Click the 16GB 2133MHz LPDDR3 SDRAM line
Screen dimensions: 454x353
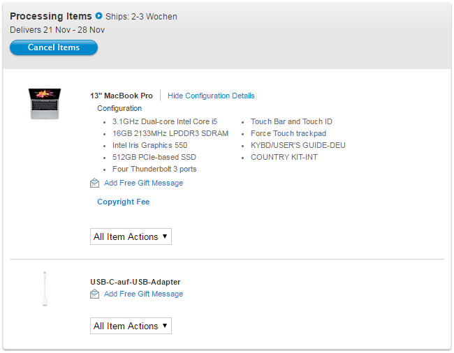[x=170, y=133]
